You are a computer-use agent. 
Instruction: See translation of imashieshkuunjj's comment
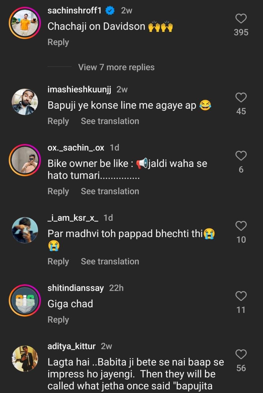pyautogui.click(x=110, y=121)
